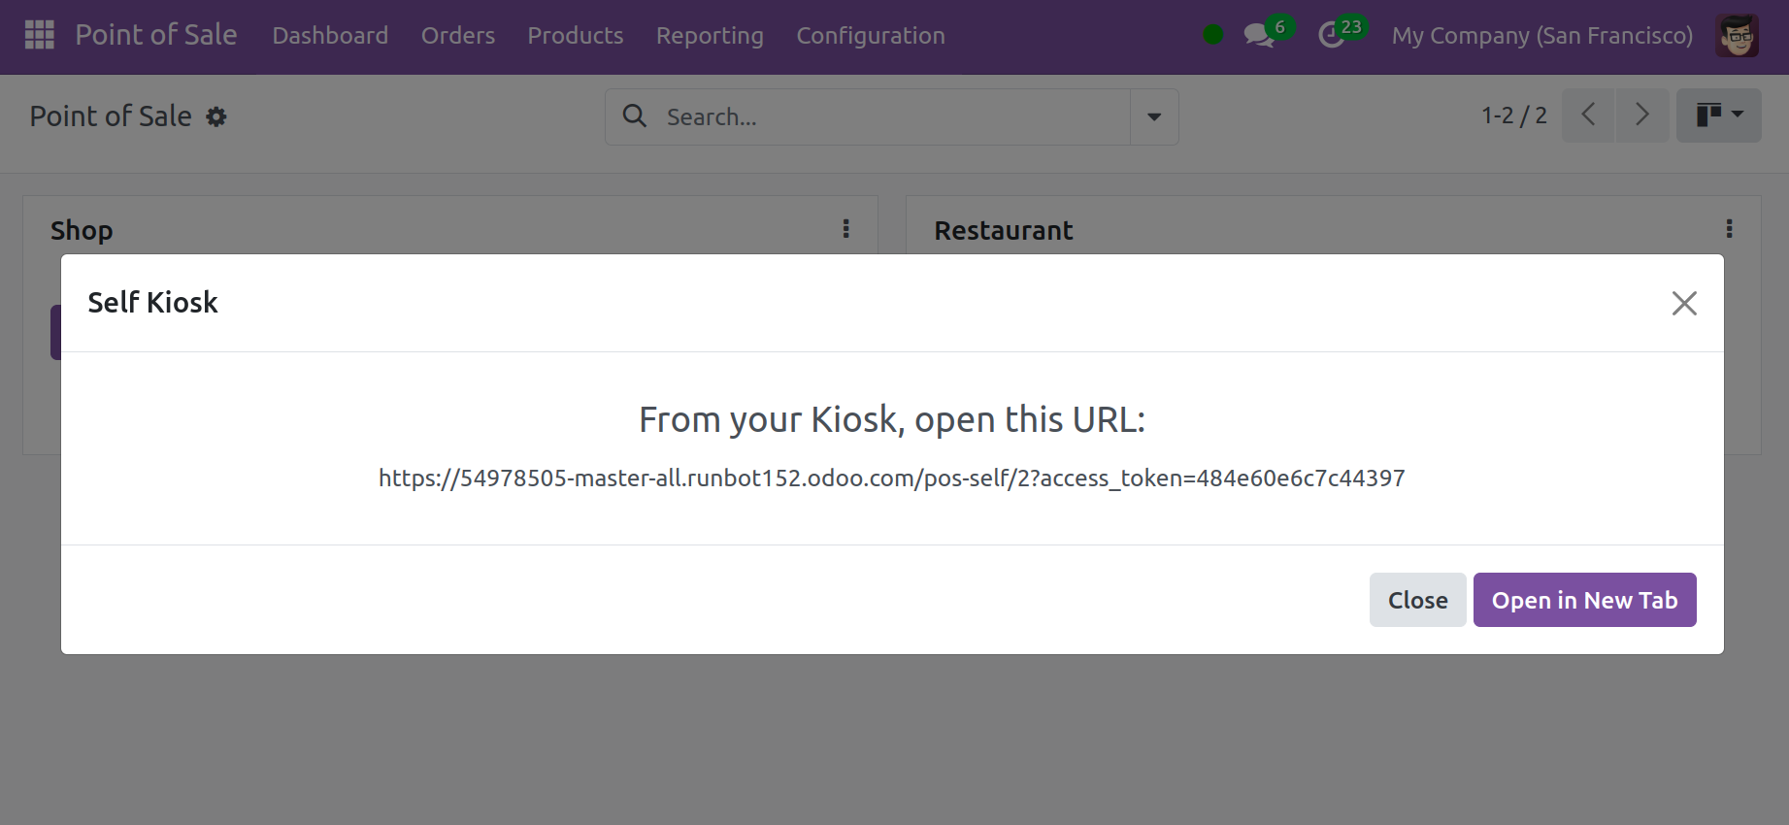Viewport: 1789px width, 825px height.
Task: Click the Restaurant card title
Action: [1004, 231]
